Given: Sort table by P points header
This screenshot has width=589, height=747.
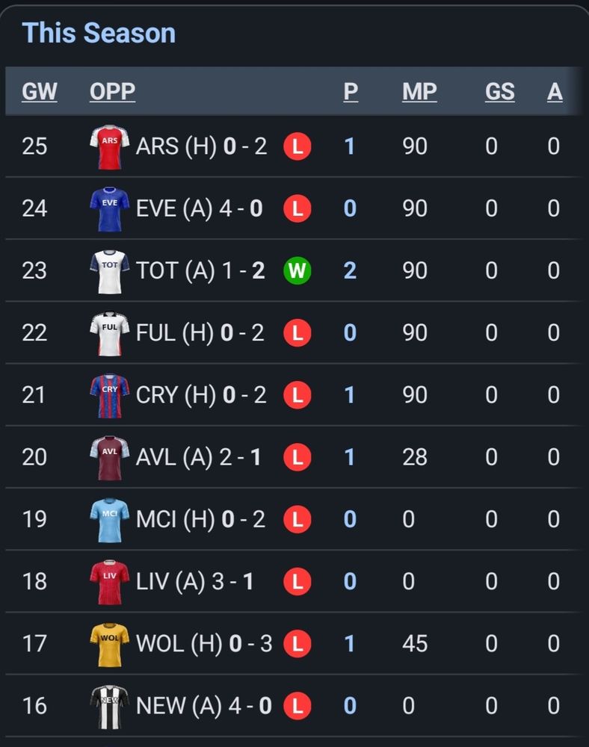Looking at the screenshot, I should point(351,91).
